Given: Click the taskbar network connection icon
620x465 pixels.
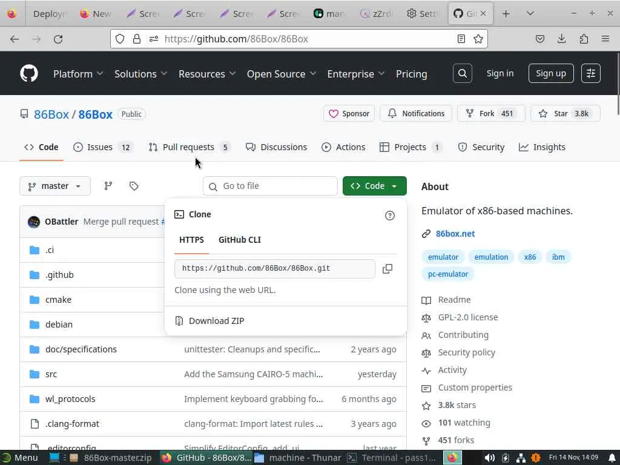Looking at the screenshot, I should 521,458.
